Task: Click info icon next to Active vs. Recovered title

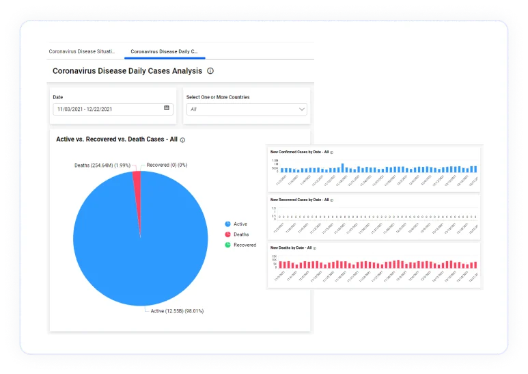Action: [182, 140]
